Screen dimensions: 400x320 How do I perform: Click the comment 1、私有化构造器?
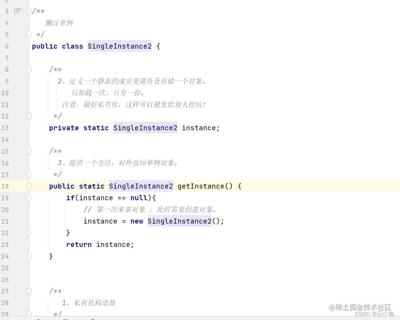pos(88,303)
